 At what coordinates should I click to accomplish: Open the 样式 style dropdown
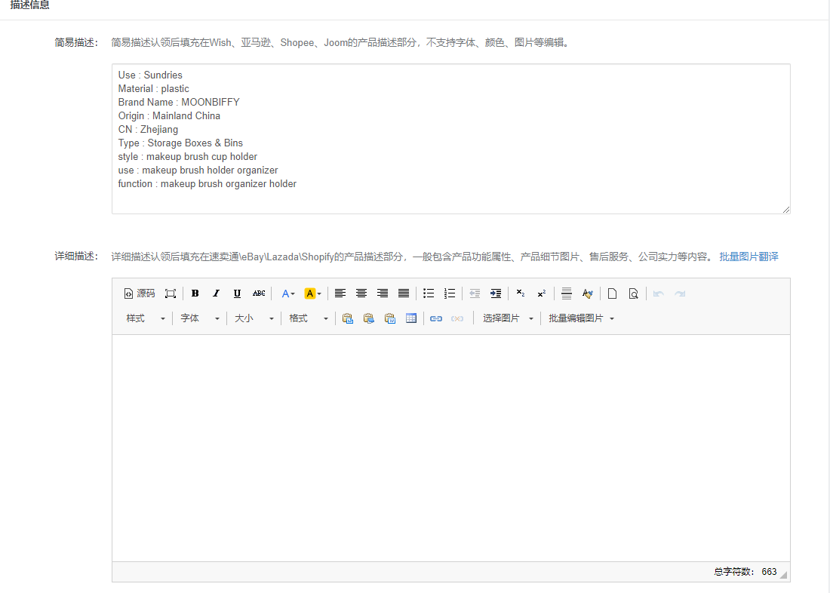(146, 318)
